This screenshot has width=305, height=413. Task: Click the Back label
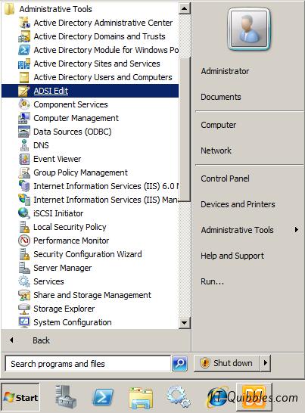coord(41,340)
